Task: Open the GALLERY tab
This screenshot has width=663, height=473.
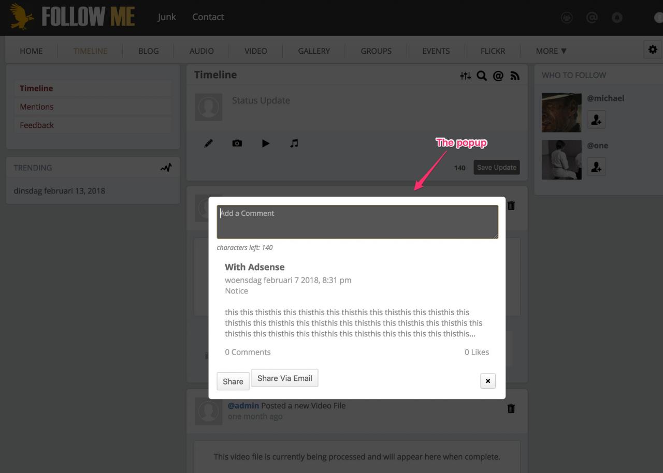Action: [x=314, y=51]
